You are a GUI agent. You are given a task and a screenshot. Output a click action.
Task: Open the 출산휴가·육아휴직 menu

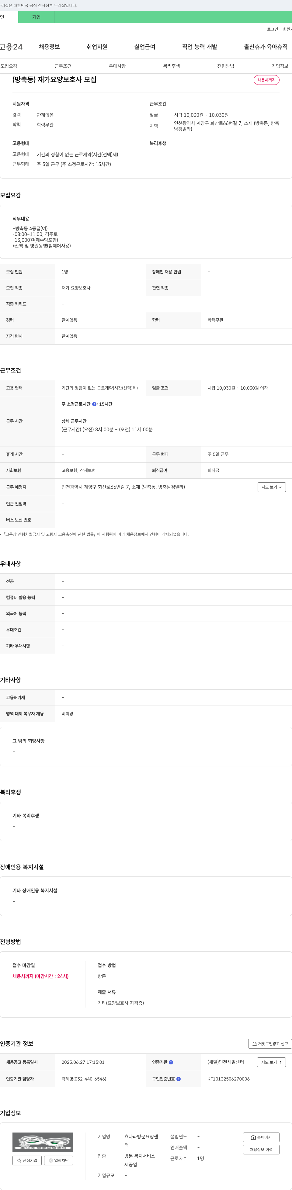click(x=266, y=47)
